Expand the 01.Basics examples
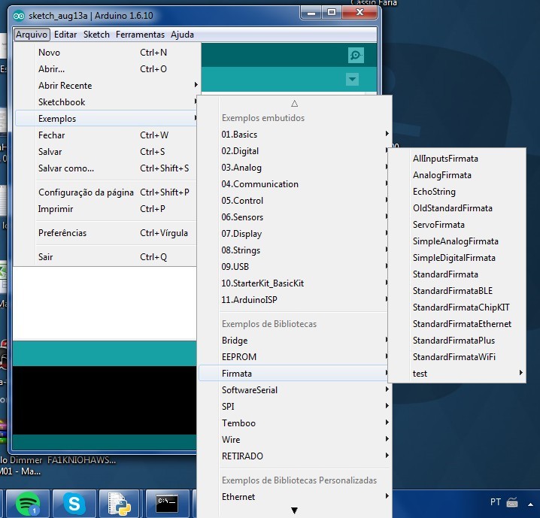 pyautogui.click(x=295, y=135)
